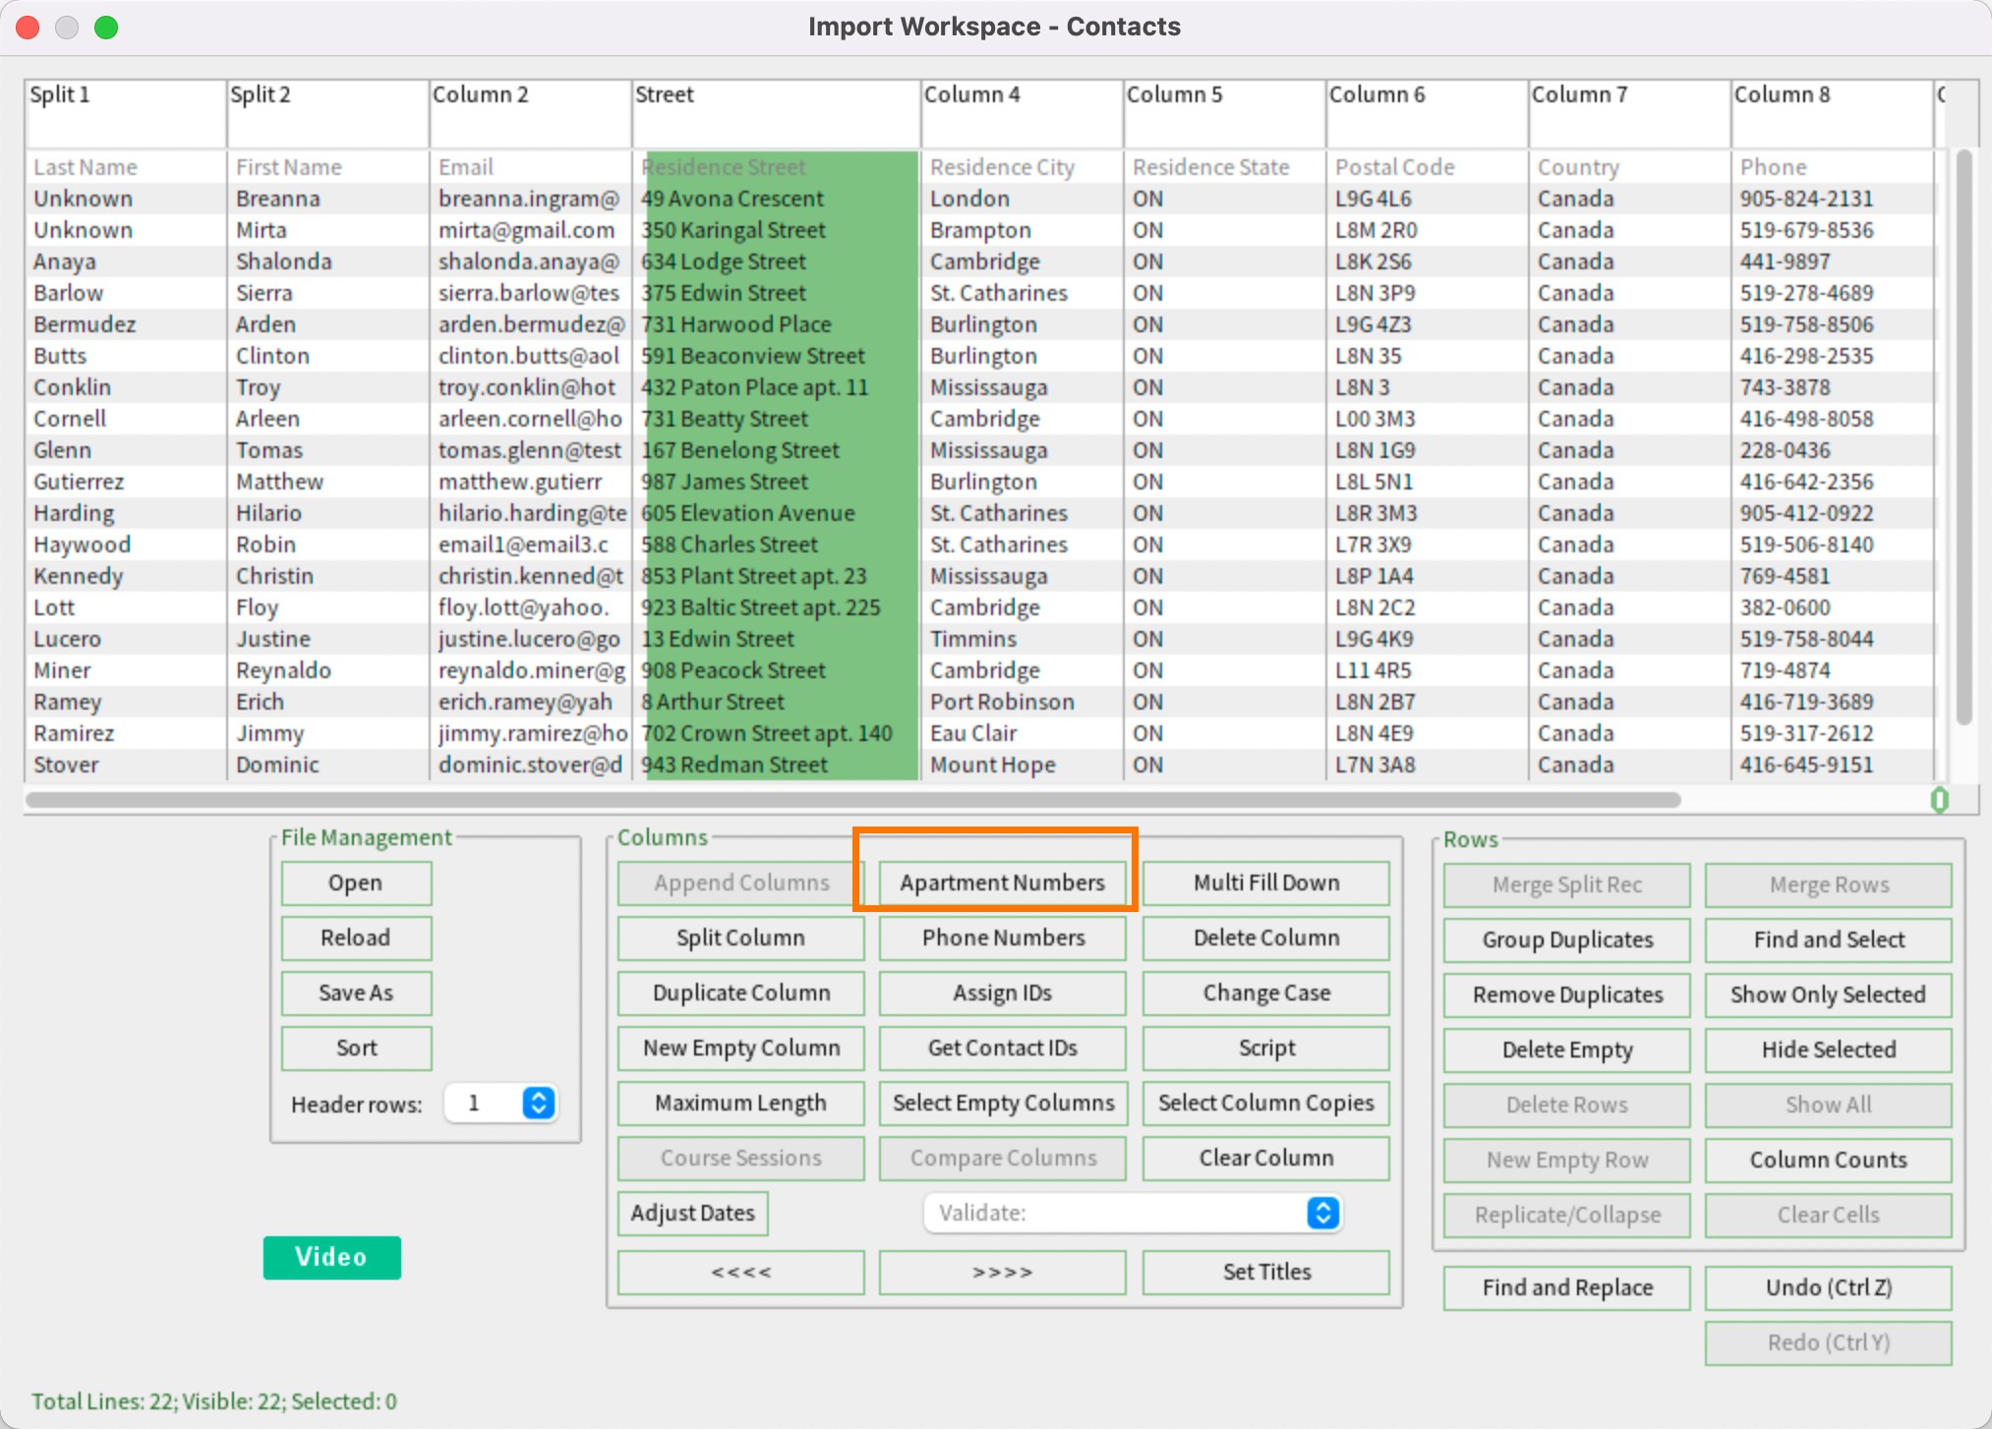Select the Split 1 column header

coord(125,113)
